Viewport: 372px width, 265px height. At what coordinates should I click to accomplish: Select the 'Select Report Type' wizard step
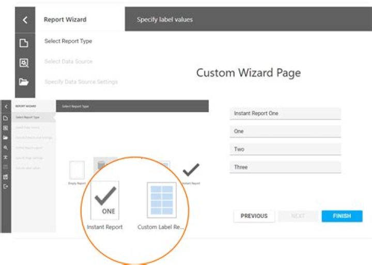68,41
